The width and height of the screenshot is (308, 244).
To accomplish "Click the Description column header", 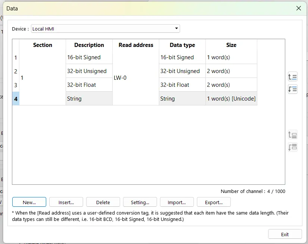I will tap(89, 45).
